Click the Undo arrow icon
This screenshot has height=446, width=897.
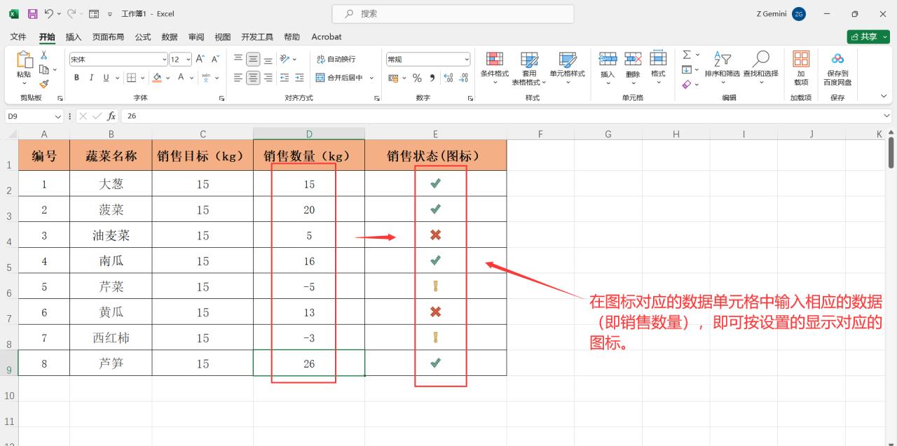tap(49, 13)
